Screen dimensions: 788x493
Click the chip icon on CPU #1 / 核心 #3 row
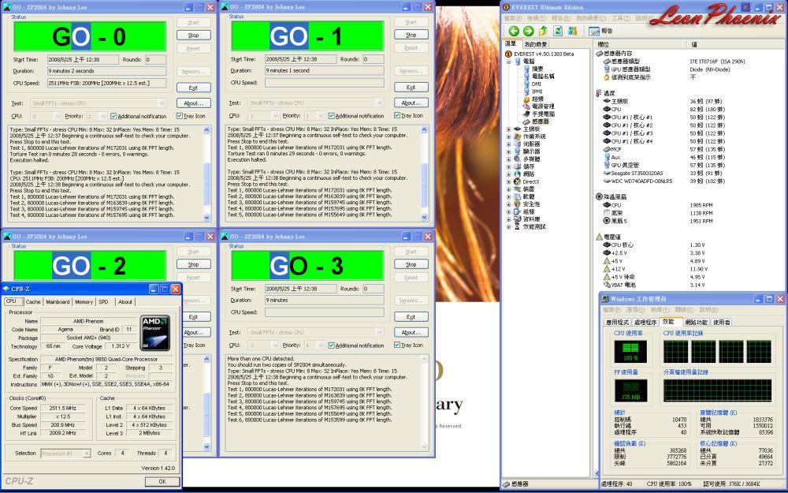pos(607,133)
